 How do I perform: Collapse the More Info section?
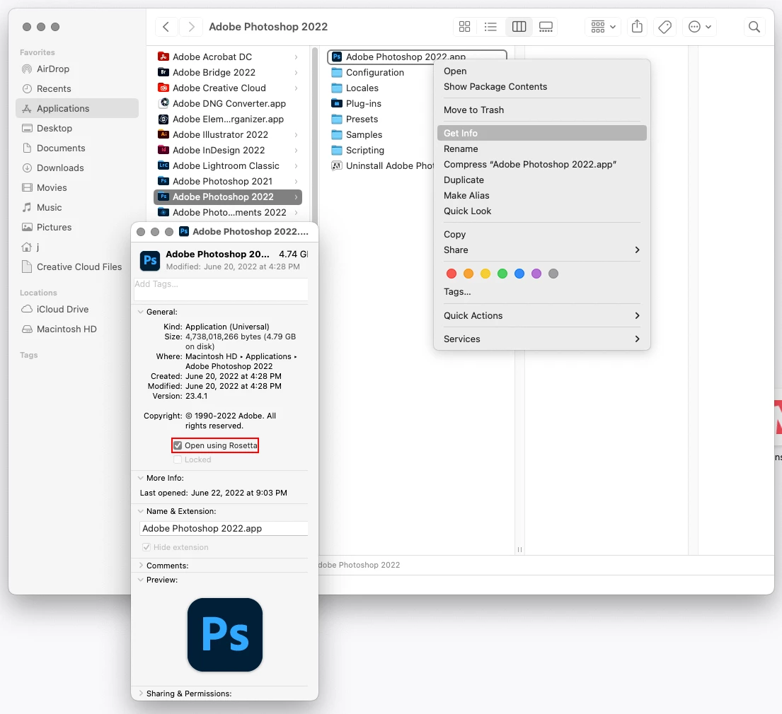[x=141, y=478]
